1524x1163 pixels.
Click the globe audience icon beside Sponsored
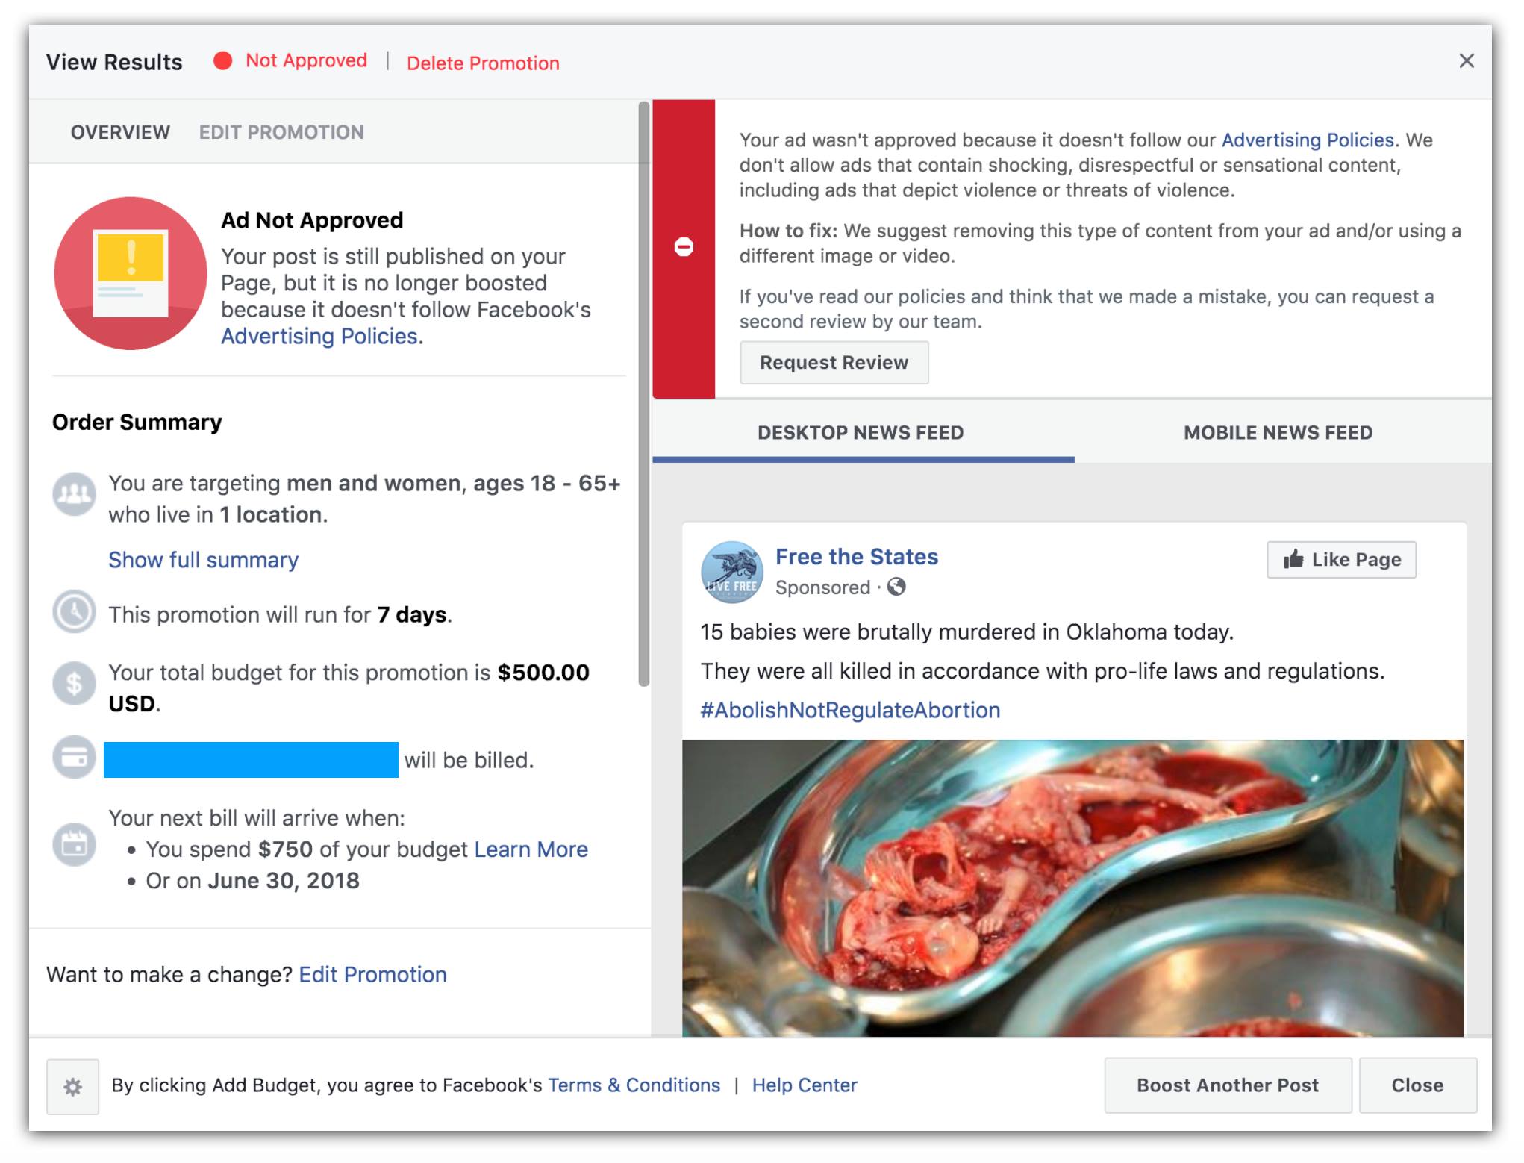[896, 587]
